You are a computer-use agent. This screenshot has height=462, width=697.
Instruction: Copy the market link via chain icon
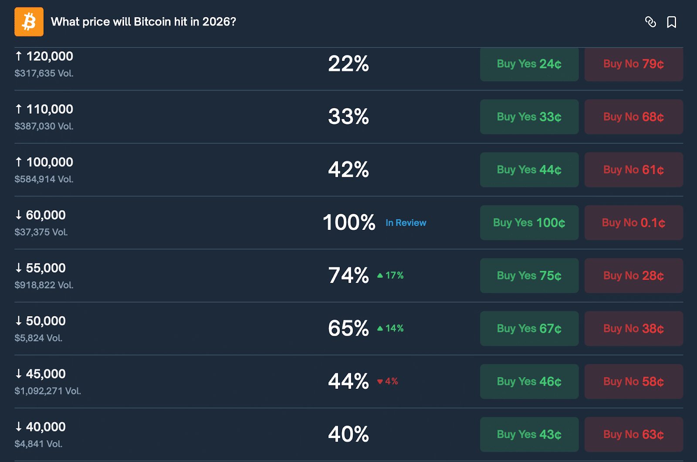click(650, 22)
